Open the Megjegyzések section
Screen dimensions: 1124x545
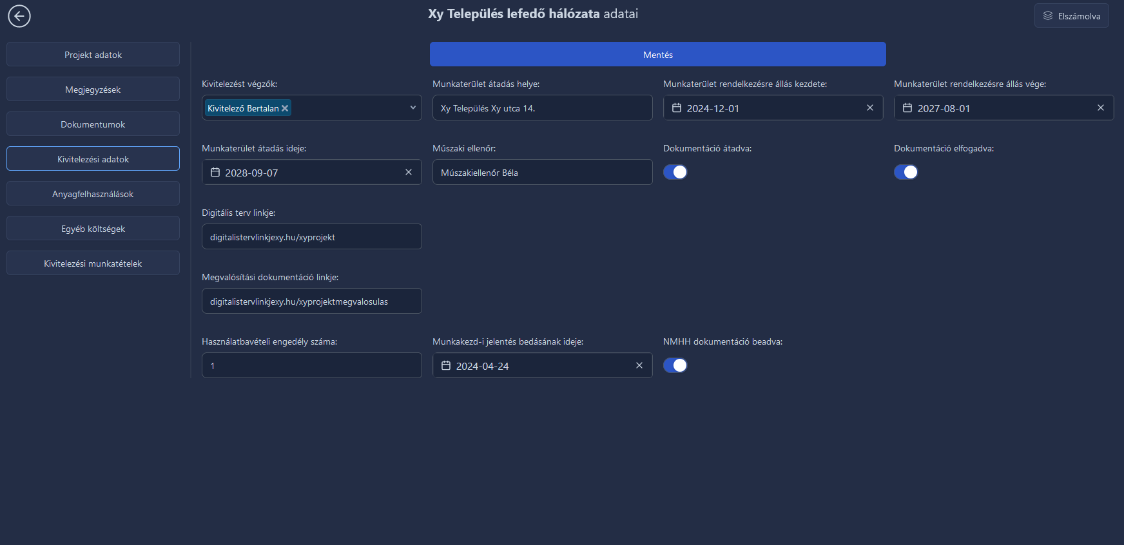(x=93, y=90)
